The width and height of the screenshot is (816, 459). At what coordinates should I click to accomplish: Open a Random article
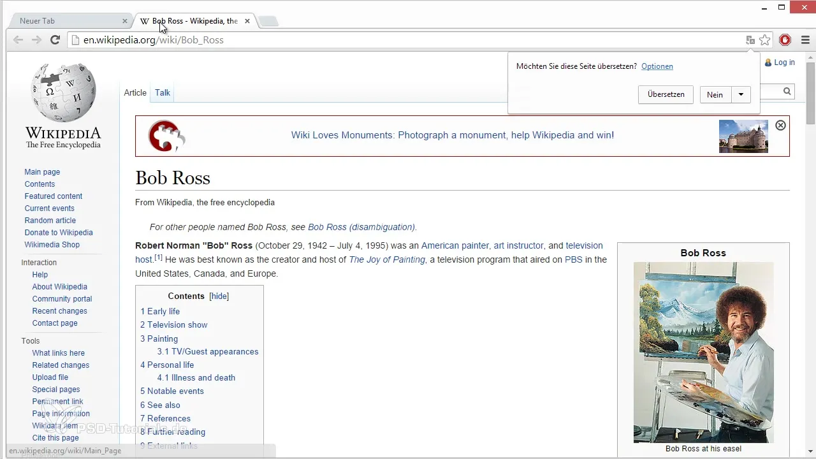pos(50,221)
